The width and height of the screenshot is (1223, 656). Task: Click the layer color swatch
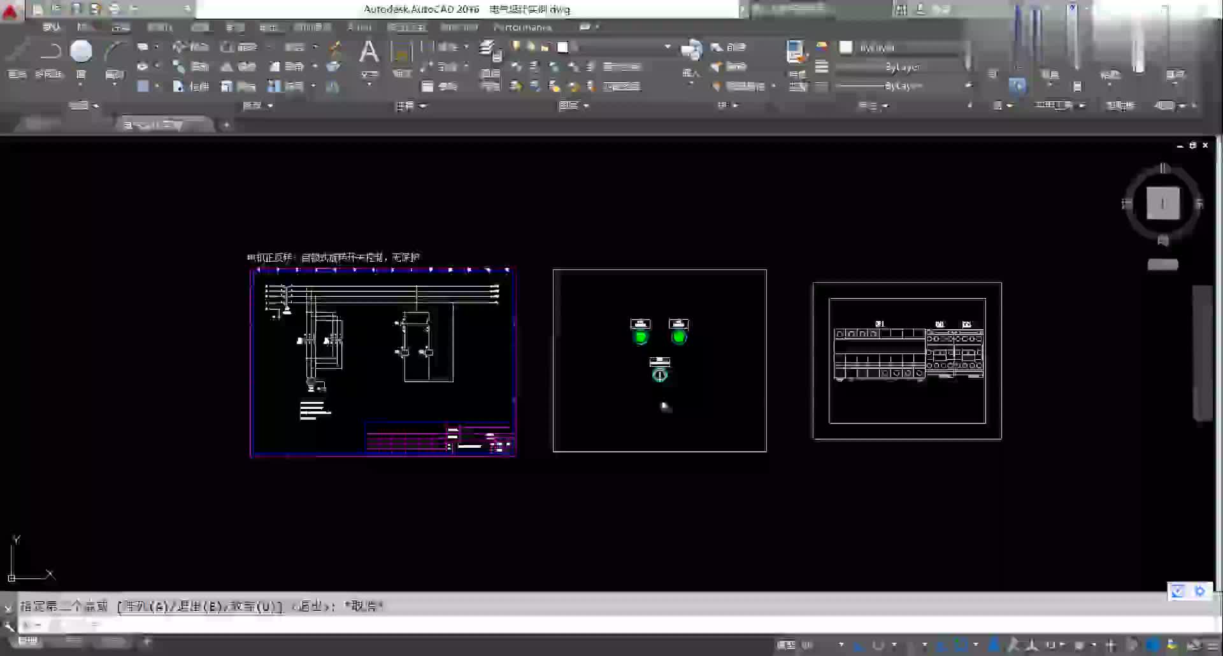point(562,46)
